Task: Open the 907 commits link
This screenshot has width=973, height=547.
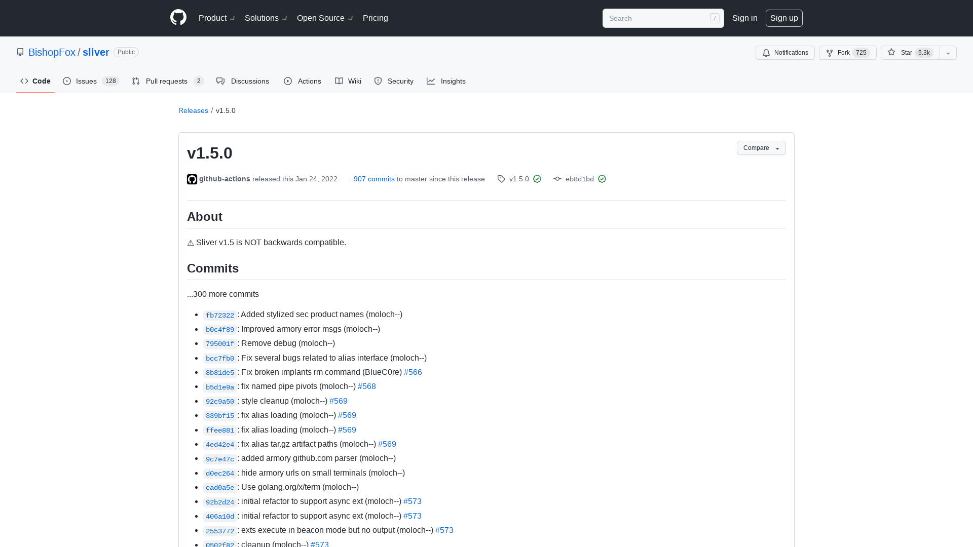Action: tap(374, 179)
